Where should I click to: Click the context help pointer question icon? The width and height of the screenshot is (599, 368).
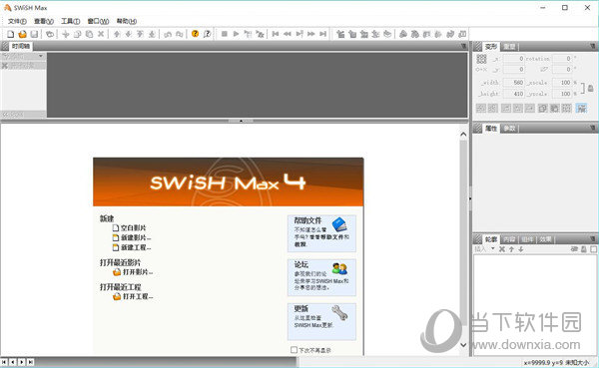pos(207,34)
